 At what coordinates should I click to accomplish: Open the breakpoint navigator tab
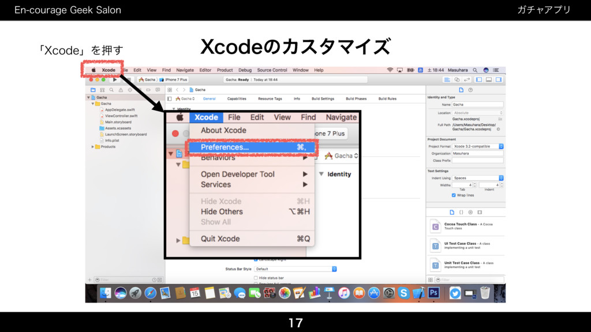148,90
